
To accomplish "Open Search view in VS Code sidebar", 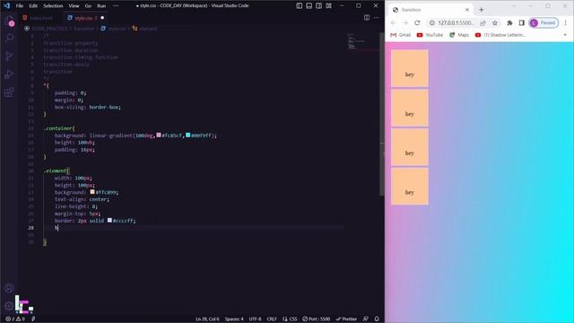I will (10, 38).
